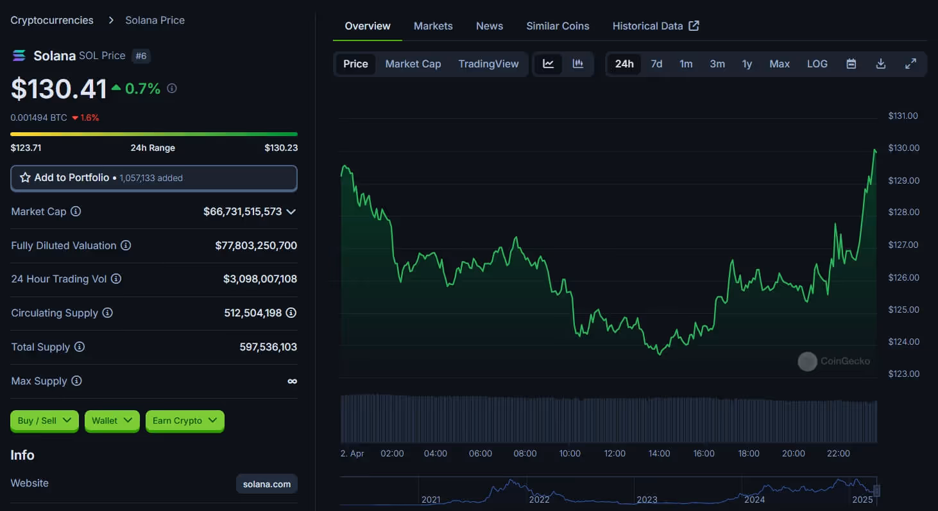Screen dimensions: 938x511
Task: Click the 24h Range progress bar
Action: coord(154,134)
